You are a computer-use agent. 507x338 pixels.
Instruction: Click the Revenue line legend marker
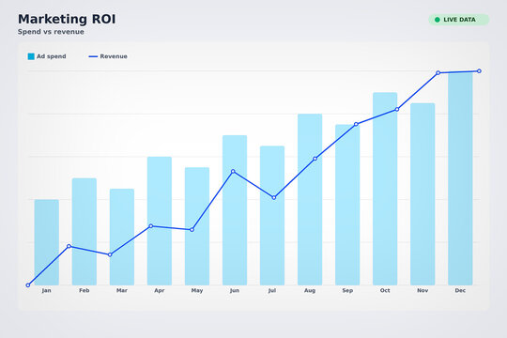click(93, 56)
